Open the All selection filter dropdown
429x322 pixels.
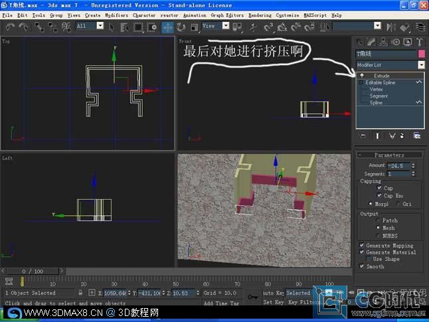click(100, 26)
